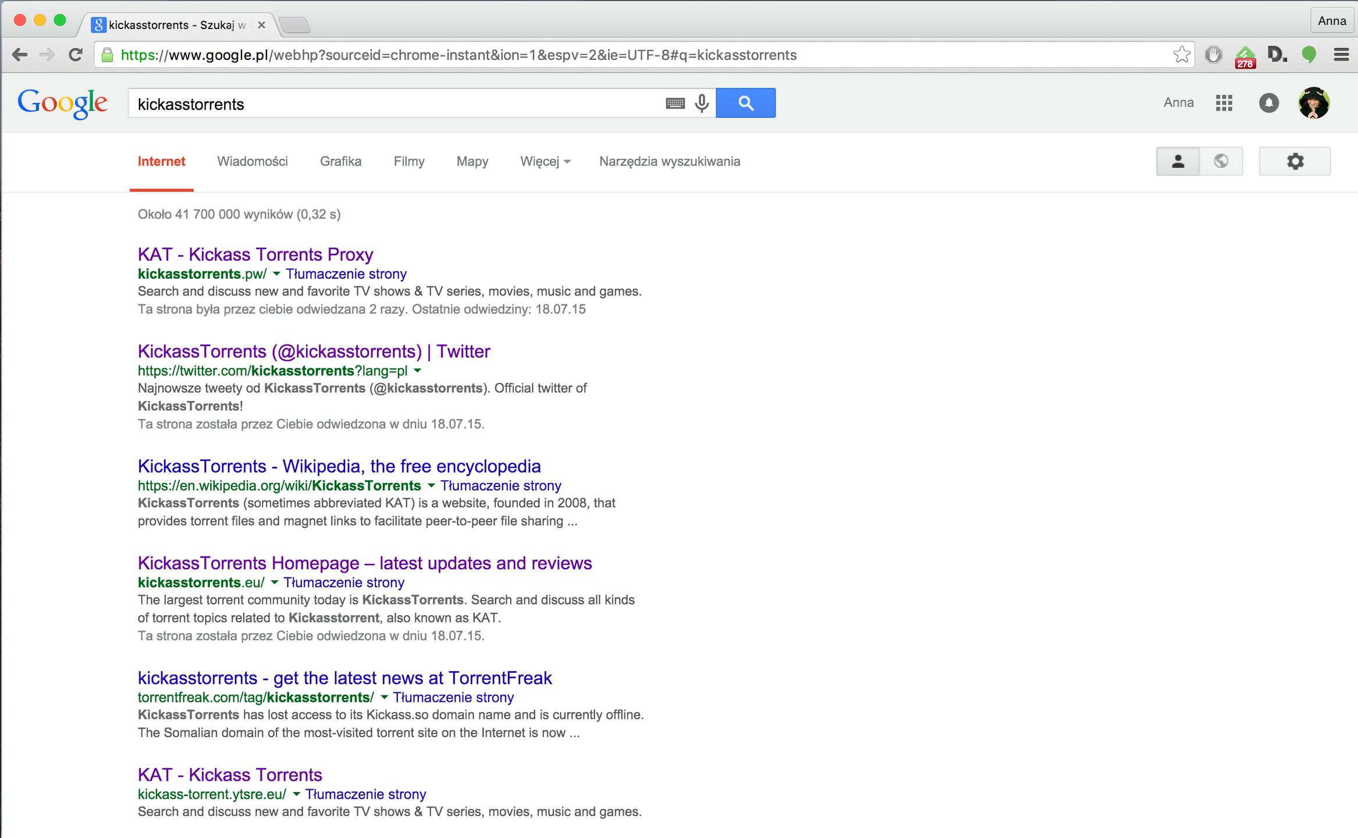
Task: Bookmark page with star icon
Action: (x=1181, y=55)
